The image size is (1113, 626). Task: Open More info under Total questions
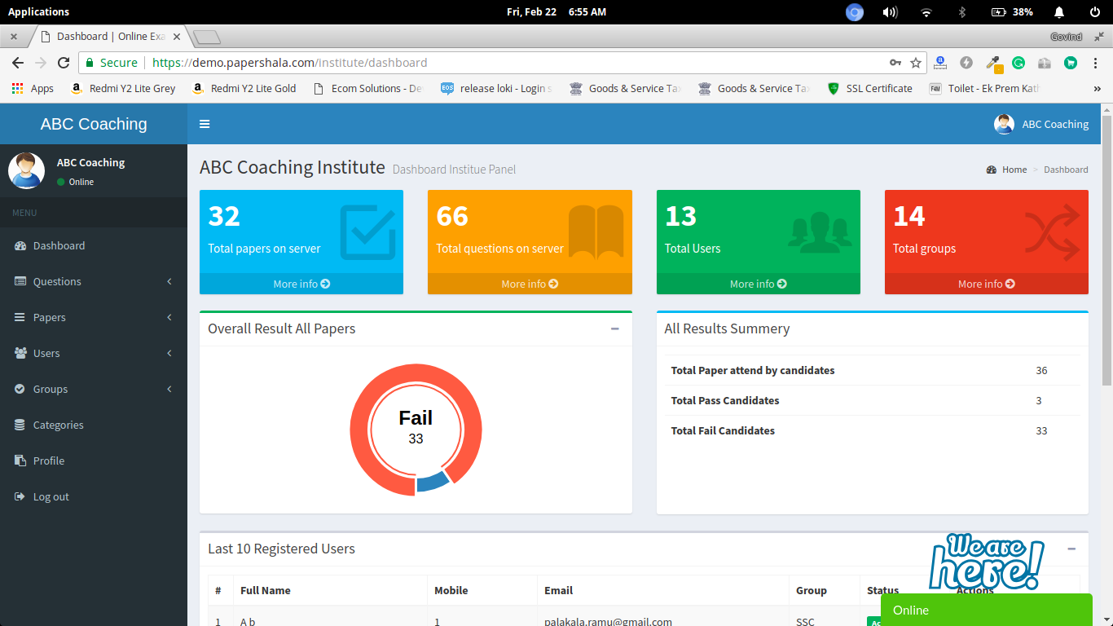point(530,284)
